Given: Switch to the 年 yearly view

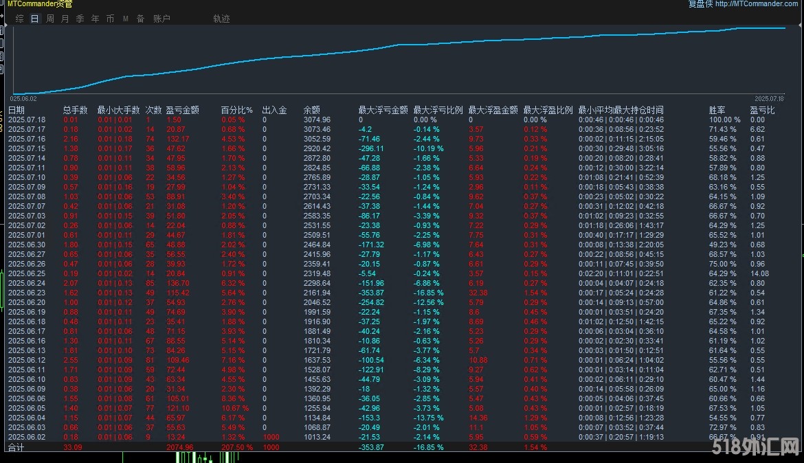Looking at the screenshot, I should 95,19.
